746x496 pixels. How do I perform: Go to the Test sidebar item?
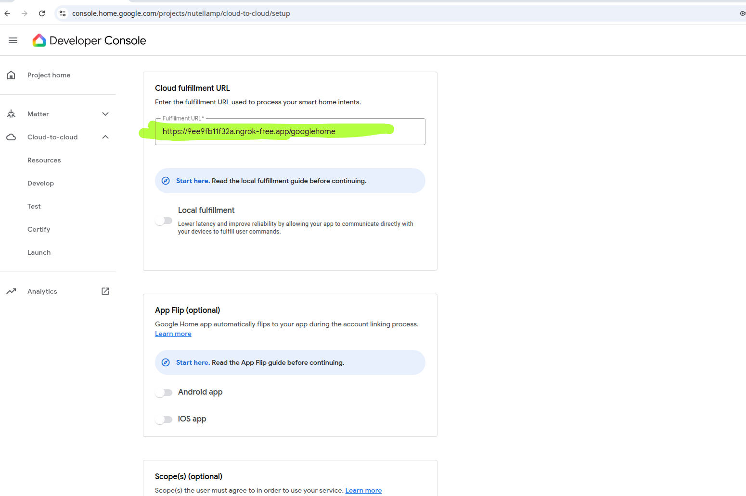coord(34,206)
